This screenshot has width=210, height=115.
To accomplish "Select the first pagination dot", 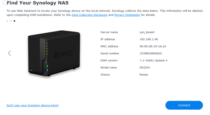I will 8,21.
